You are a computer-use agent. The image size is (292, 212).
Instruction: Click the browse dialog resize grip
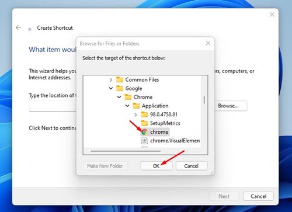(212, 173)
